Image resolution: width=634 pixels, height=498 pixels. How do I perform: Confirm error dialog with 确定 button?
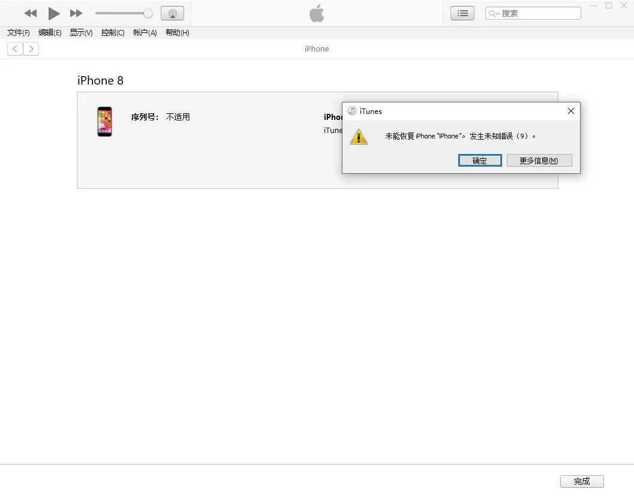click(480, 161)
